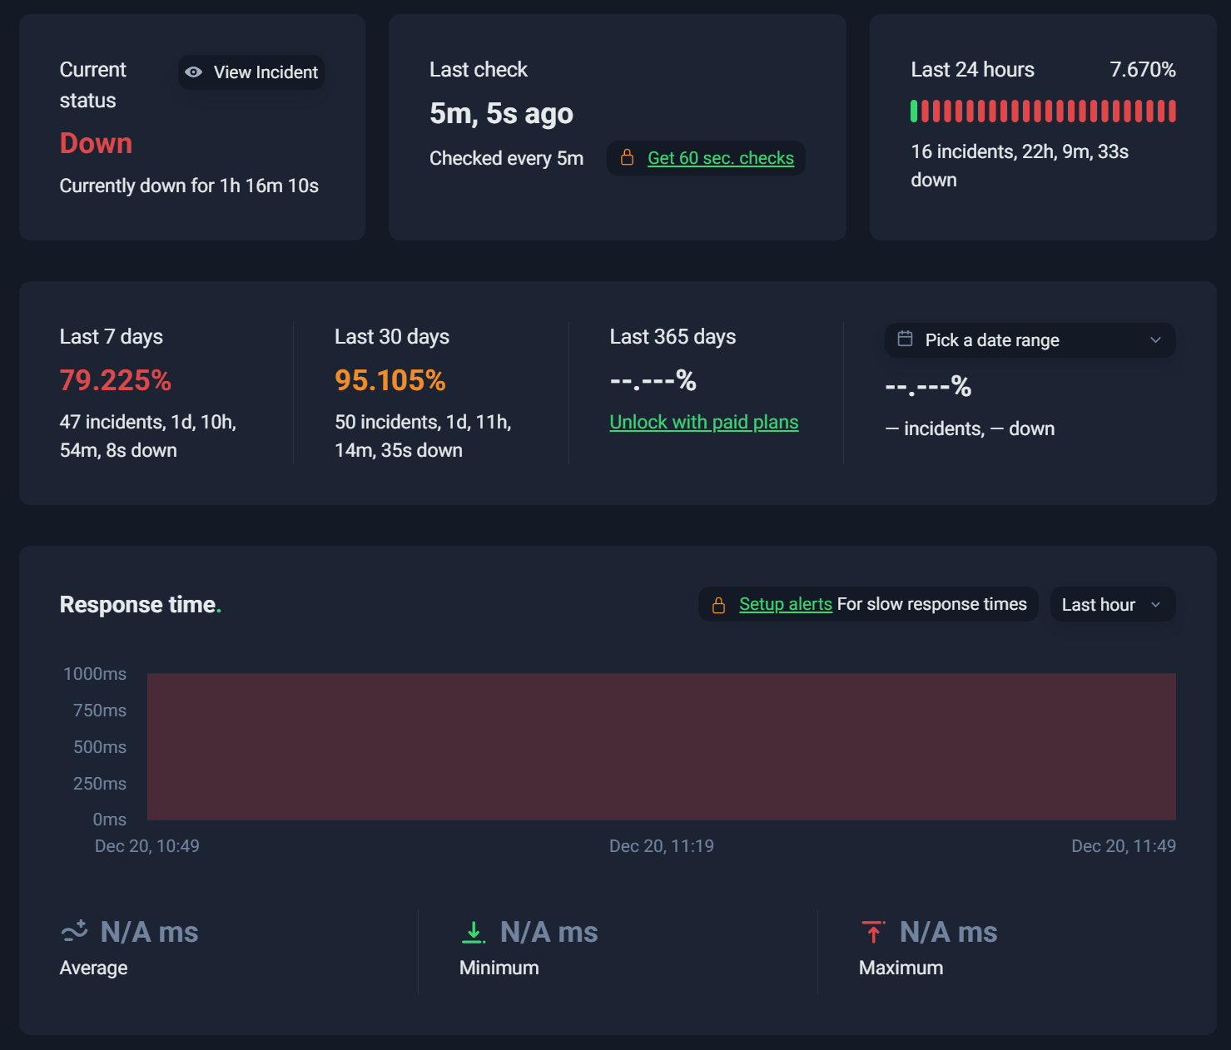1231x1050 pixels.
Task: Expand the Pick a date range dropdown
Action: pos(1030,340)
